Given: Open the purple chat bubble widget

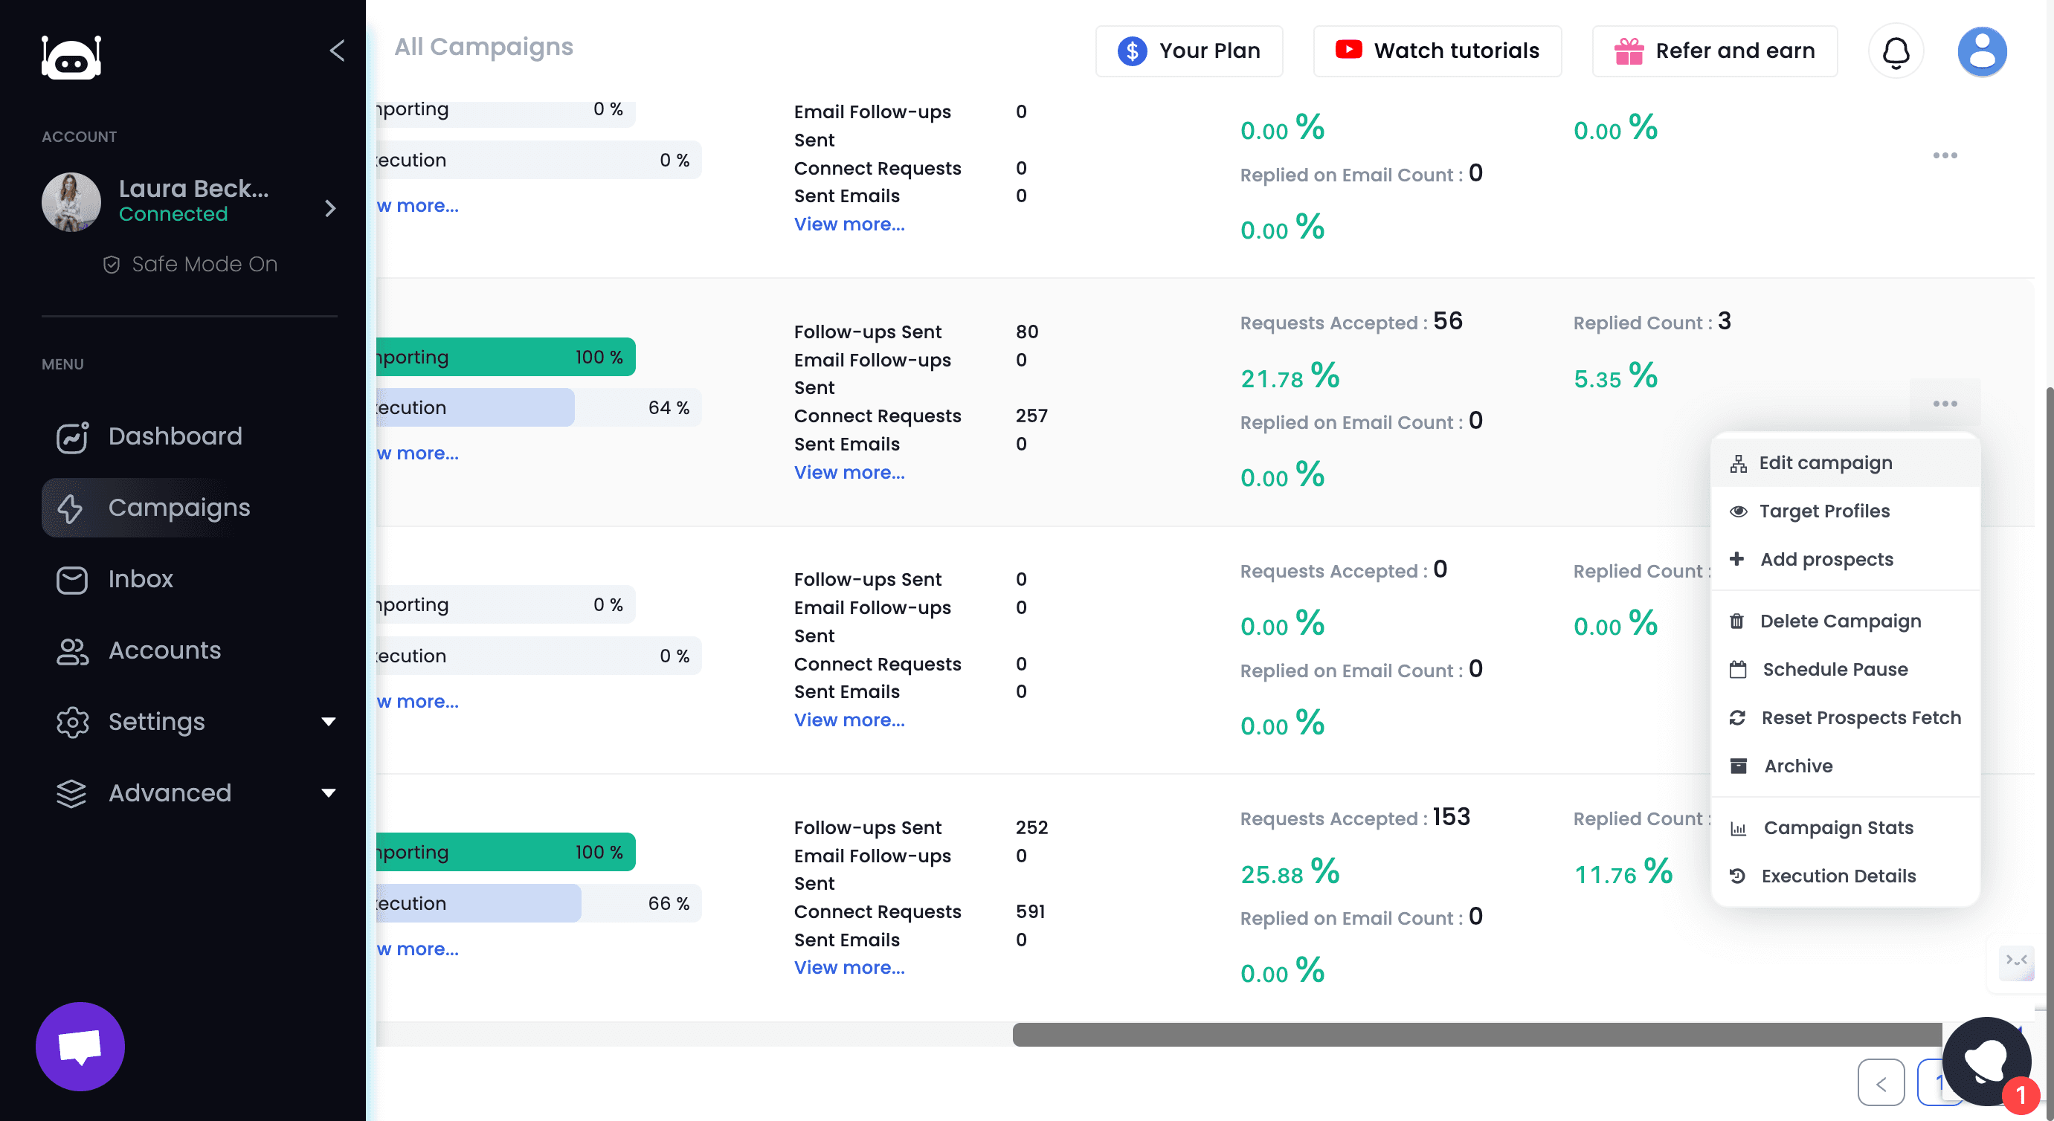Looking at the screenshot, I should pos(80,1046).
